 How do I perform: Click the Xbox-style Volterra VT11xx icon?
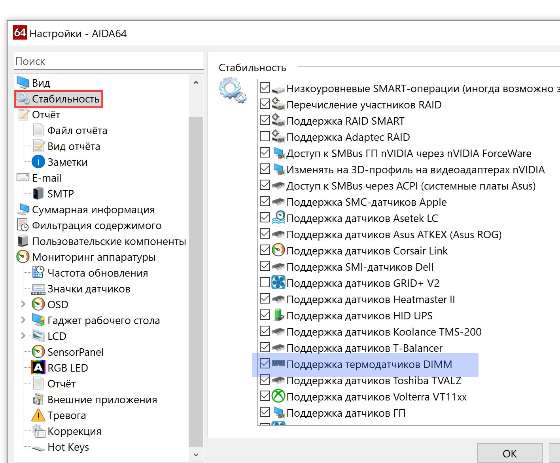(279, 396)
